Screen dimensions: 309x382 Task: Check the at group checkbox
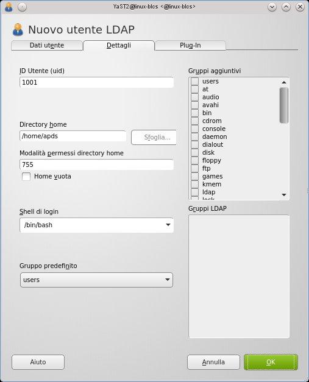194,89
